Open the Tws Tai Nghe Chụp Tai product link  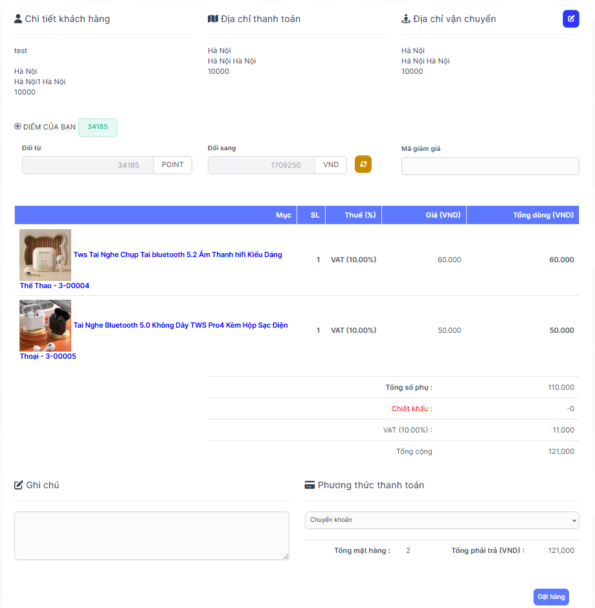[177, 254]
